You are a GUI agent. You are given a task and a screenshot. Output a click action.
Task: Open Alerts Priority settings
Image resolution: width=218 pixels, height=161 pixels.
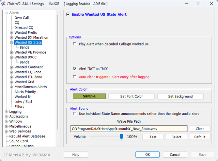(25, 92)
